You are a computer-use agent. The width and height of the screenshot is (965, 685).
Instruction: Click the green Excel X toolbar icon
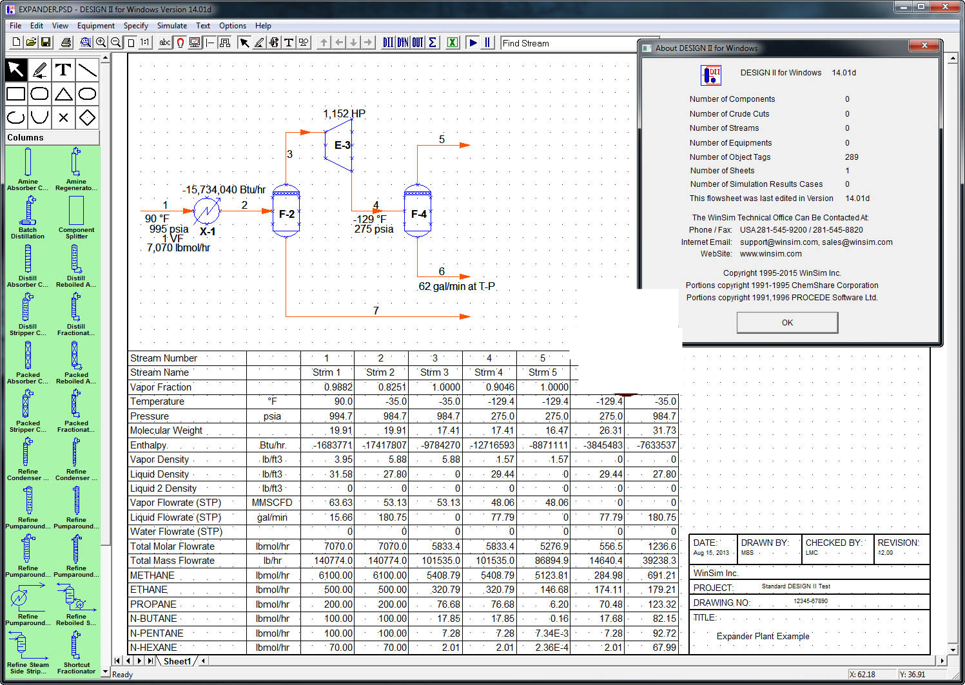tap(453, 43)
